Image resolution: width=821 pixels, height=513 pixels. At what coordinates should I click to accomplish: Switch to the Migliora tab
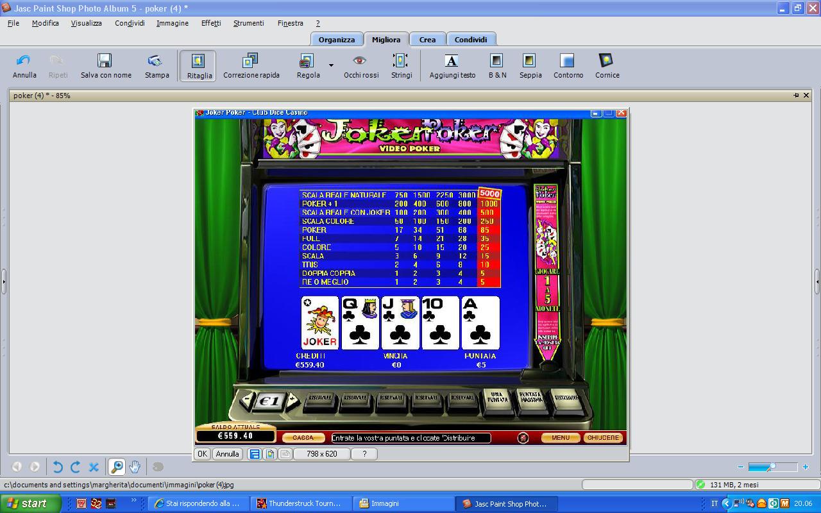coord(386,40)
